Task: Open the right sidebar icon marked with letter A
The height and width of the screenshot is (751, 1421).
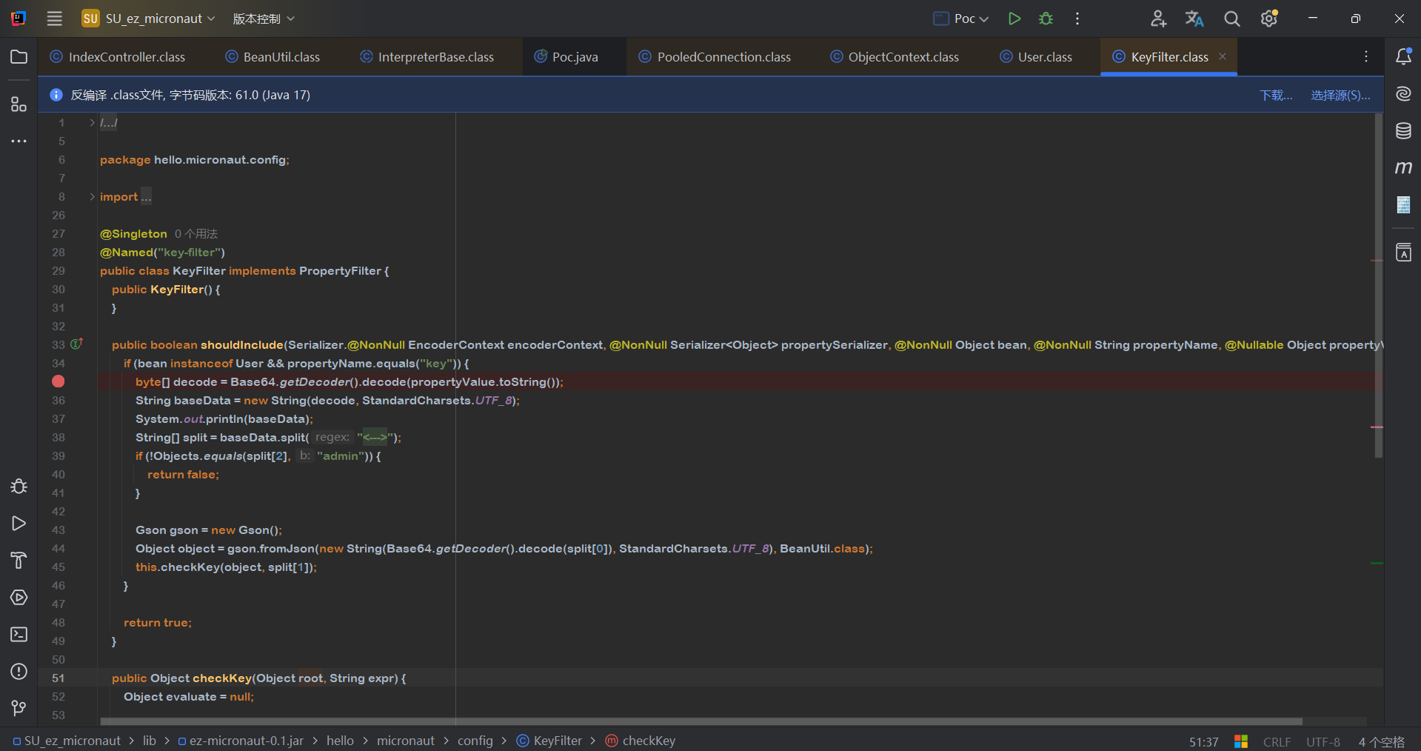Action: [1403, 253]
